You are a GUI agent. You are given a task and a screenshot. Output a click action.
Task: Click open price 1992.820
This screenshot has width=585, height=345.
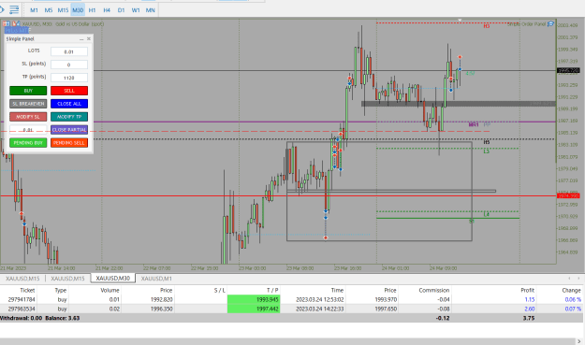(x=162, y=299)
